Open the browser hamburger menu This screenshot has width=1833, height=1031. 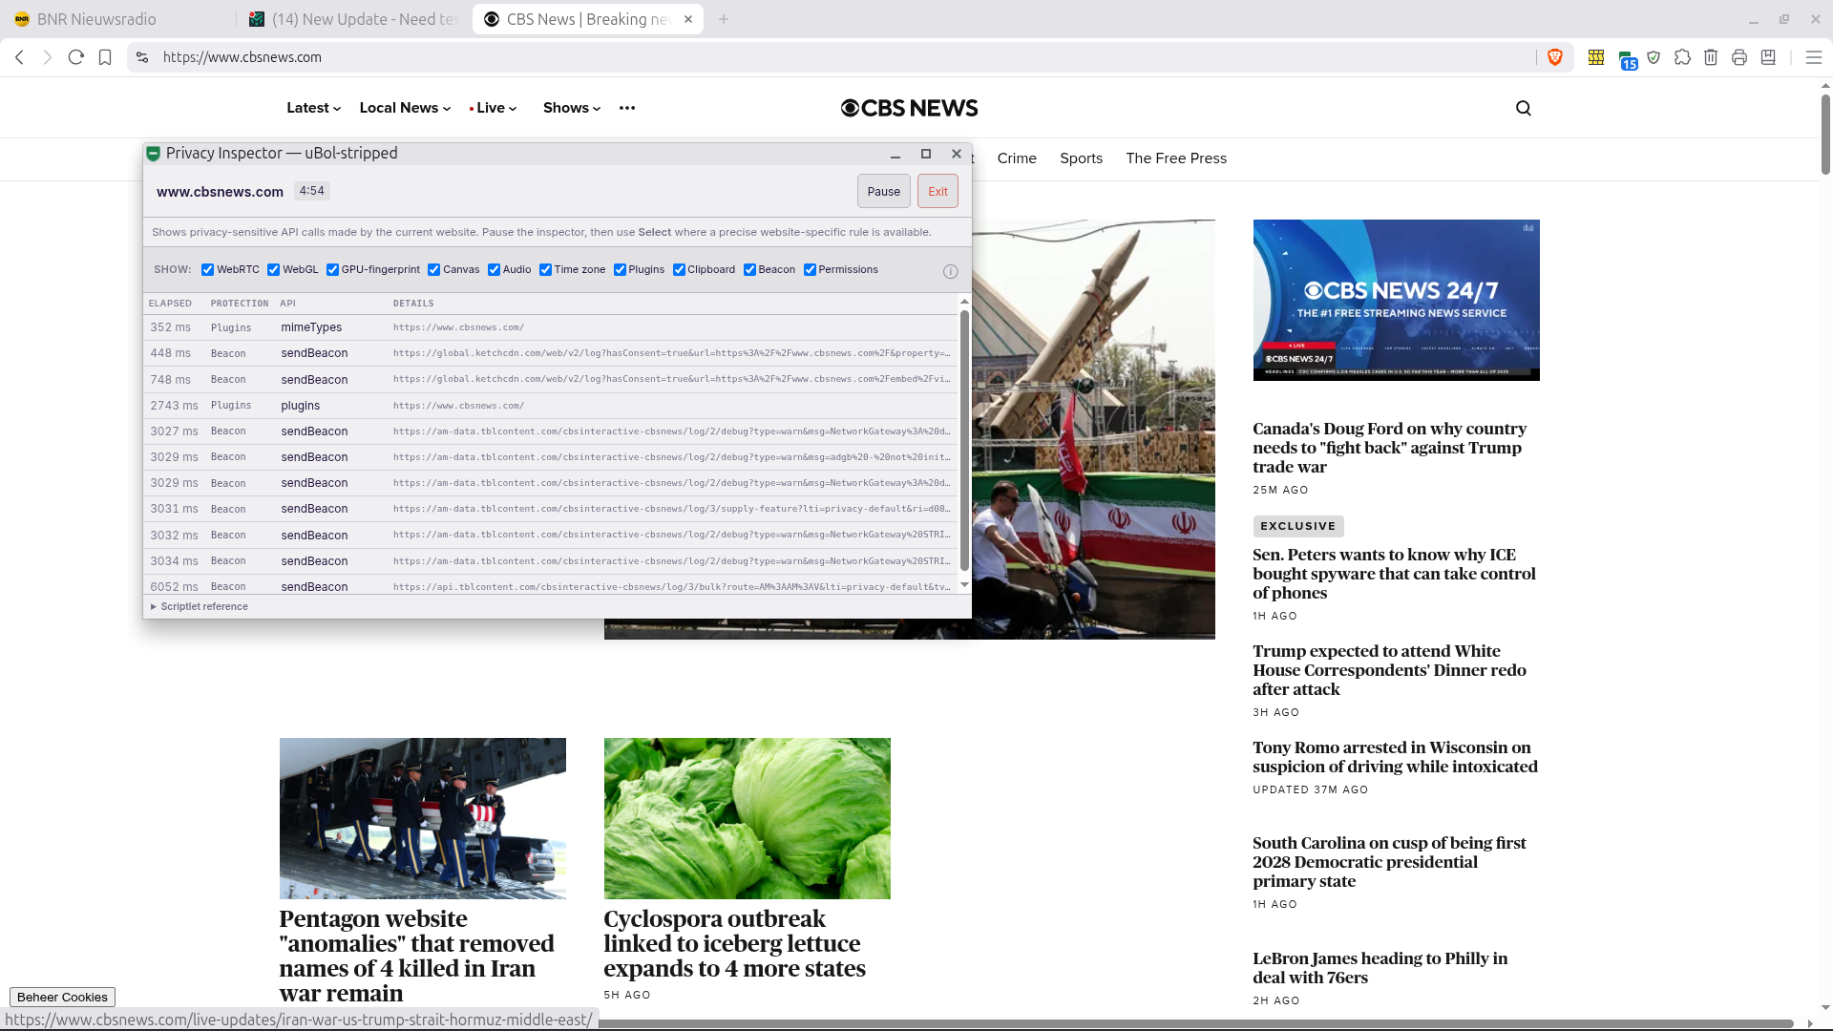(1814, 57)
